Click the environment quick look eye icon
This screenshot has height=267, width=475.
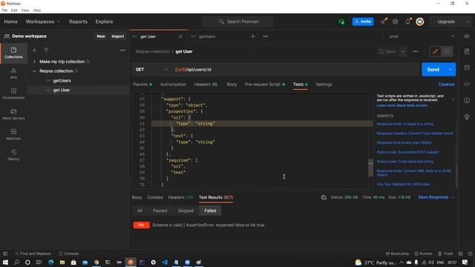467,36
